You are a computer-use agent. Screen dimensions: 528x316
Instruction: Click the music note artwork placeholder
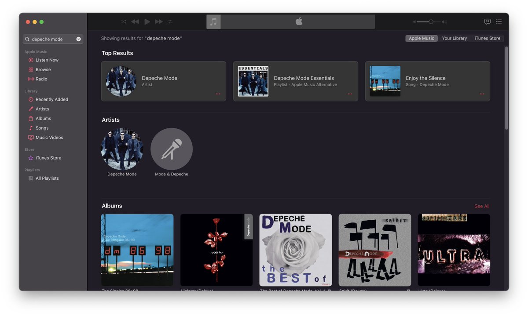pos(213,22)
